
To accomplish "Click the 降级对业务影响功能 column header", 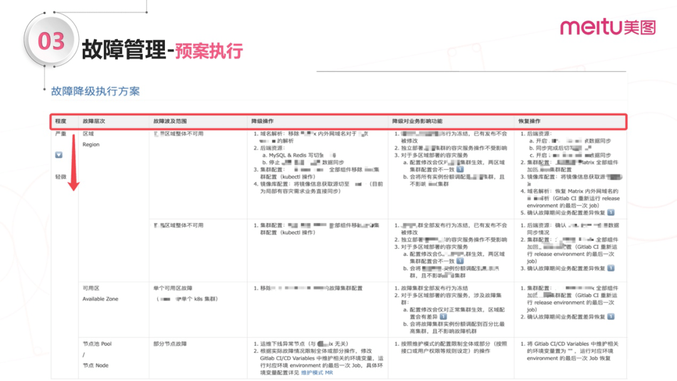I will pyautogui.click(x=417, y=121).
